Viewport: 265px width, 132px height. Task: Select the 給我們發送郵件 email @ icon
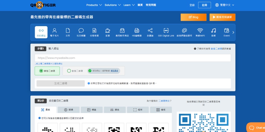click(184, 30)
